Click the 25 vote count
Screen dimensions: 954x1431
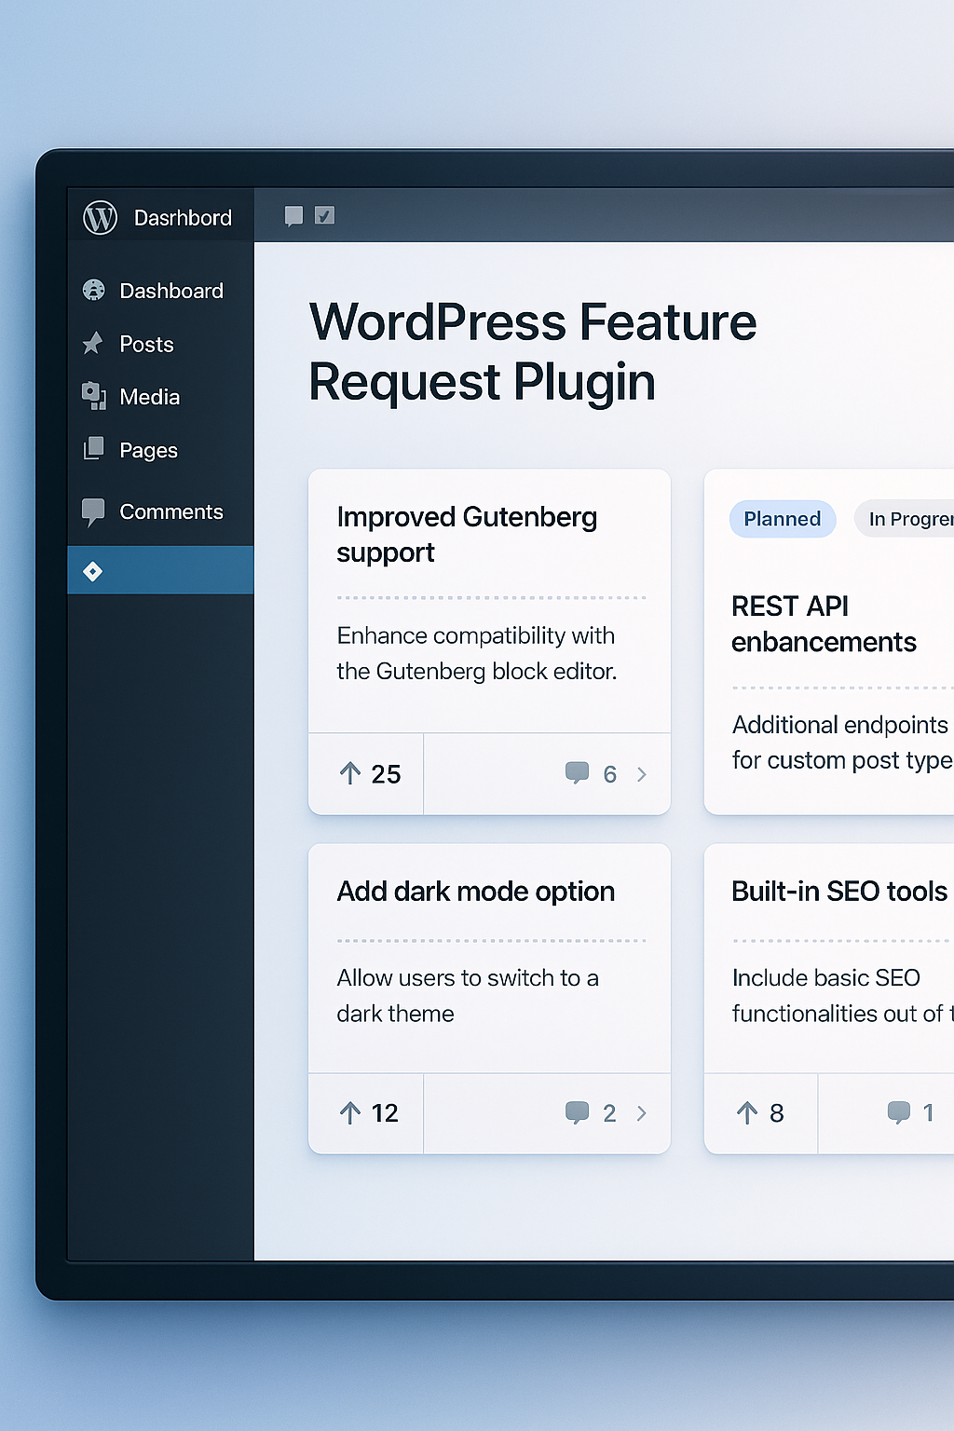pyautogui.click(x=386, y=774)
